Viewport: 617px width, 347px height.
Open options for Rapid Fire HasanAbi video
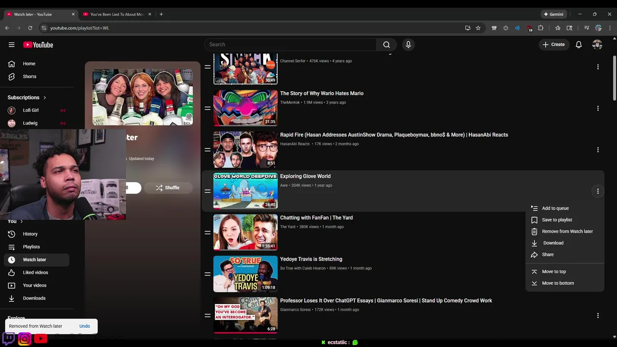coord(598,150)
